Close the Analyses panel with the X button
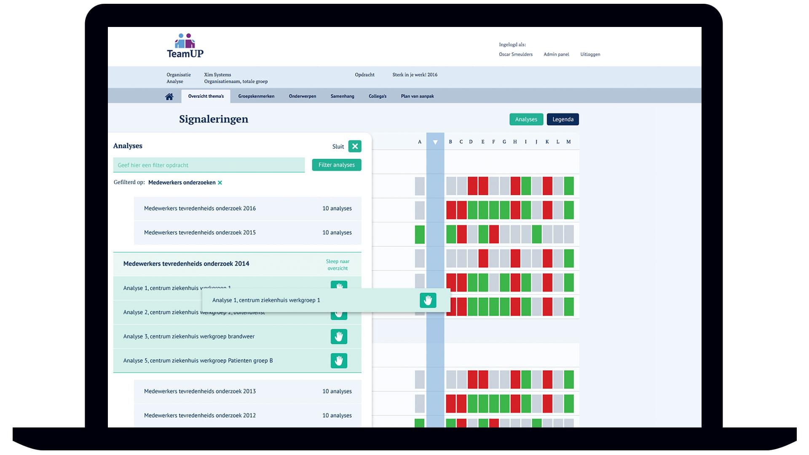Image resolution: width=809 pixels, height=455 pixels. click(355, 146)
